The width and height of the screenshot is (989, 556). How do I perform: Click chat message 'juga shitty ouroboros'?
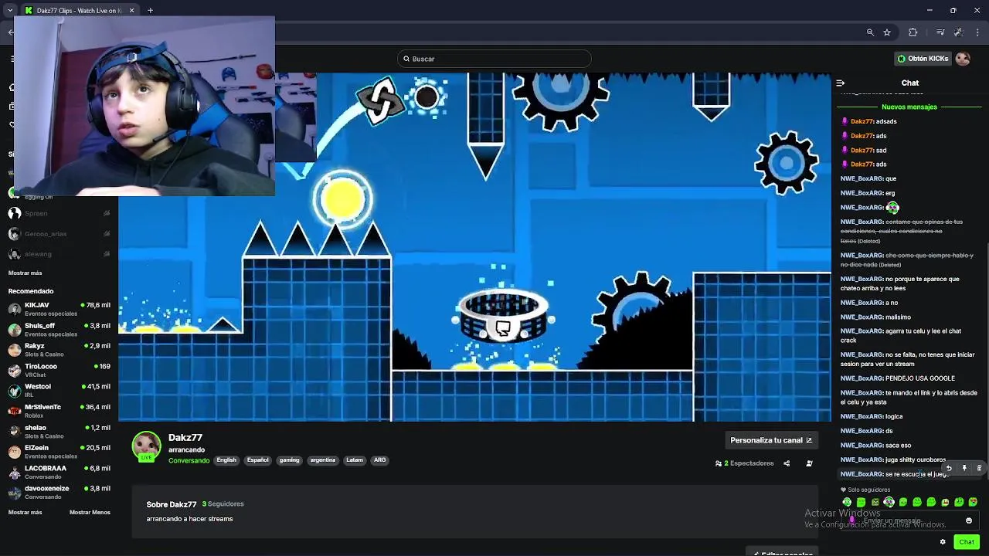[916, 459]
